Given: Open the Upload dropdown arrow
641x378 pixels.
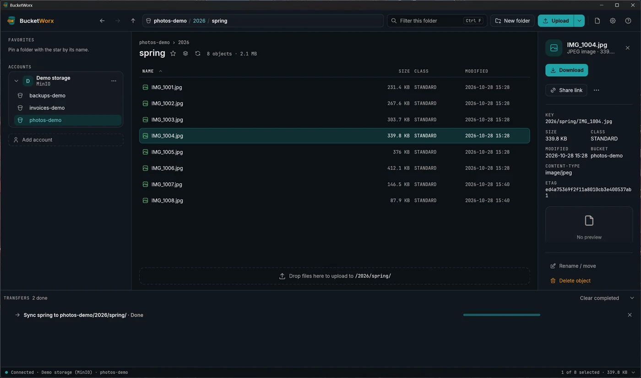Looking at the screenshot, I should [579, 21].
